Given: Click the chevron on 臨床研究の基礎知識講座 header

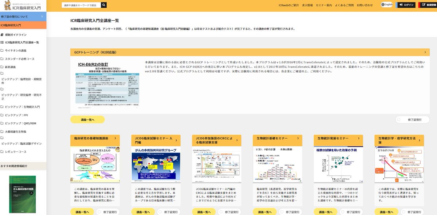Looking at the screenshot, I should pyautogui.click(x=115, y=138).
